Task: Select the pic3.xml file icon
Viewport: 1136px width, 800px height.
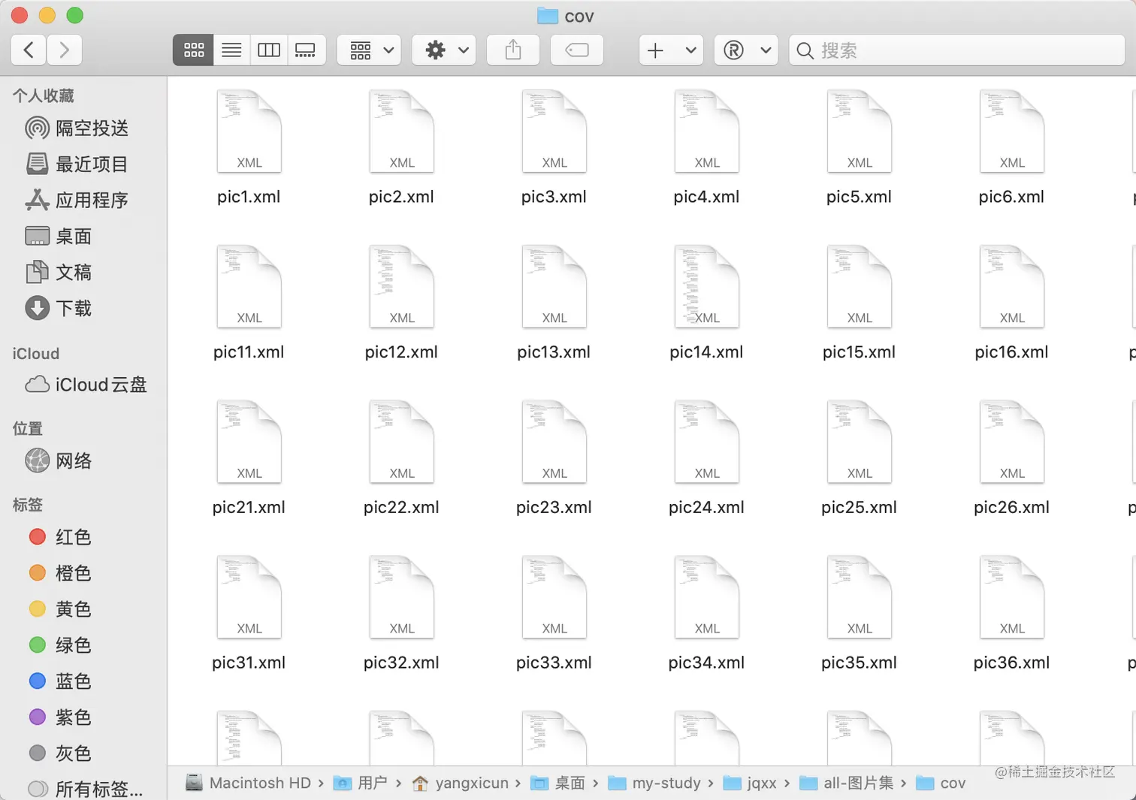Action: coord(554,131)
